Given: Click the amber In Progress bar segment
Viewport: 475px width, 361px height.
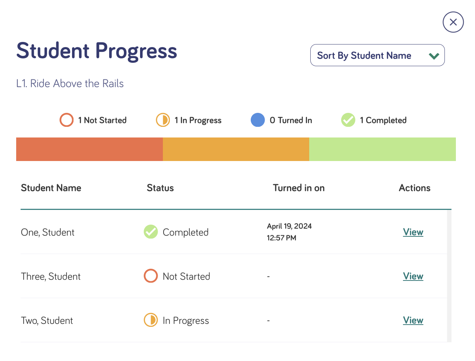Looking at the screenshot, I should pyautogui.click(x=236, y=149).
